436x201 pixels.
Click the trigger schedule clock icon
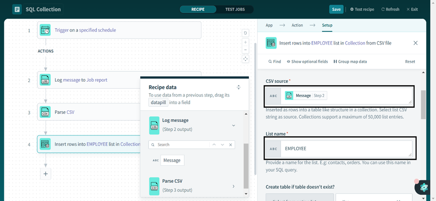click(x=45, y=30)
